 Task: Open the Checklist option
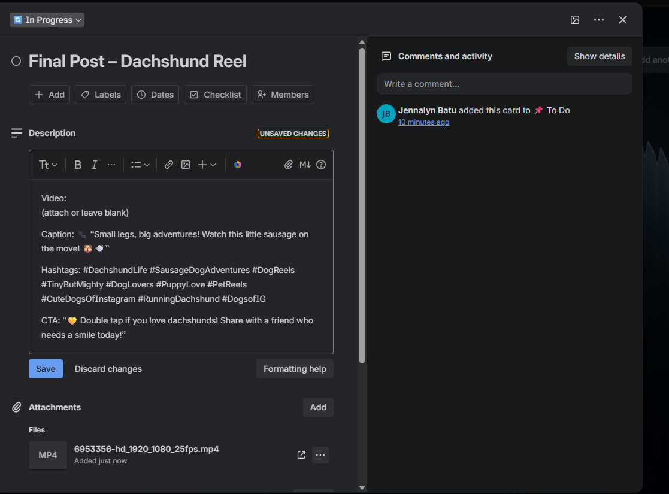tap(216, 95)
